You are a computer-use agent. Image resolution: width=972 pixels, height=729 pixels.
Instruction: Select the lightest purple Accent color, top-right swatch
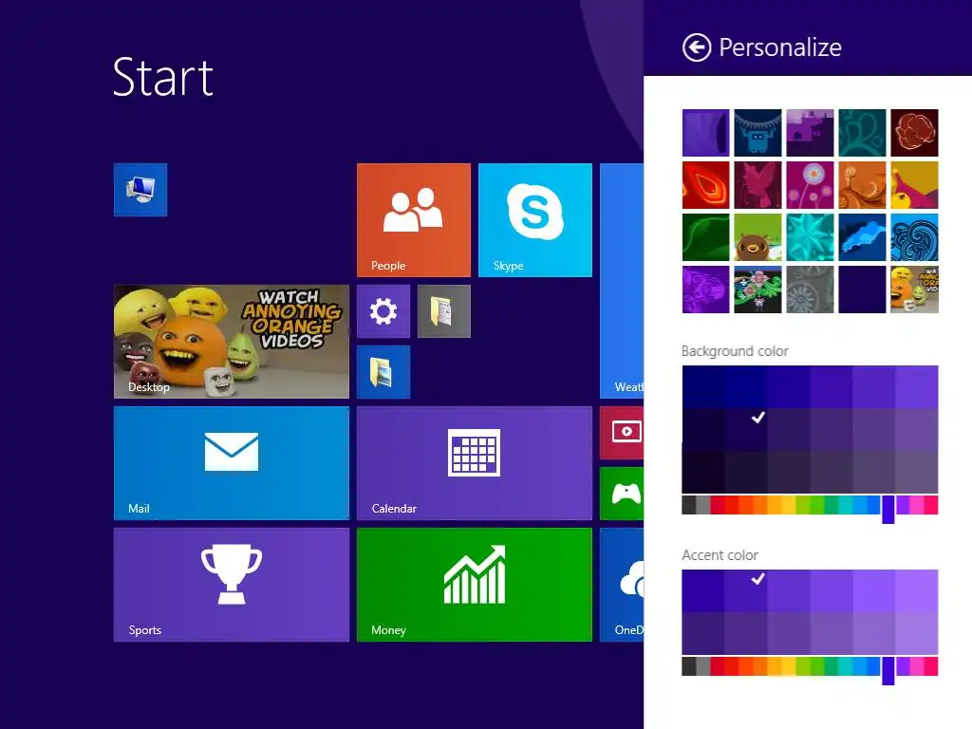917,590
